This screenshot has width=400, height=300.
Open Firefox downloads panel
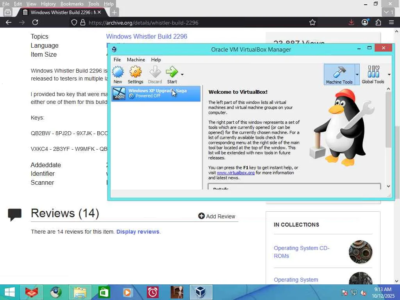click(x=351, y=22)
